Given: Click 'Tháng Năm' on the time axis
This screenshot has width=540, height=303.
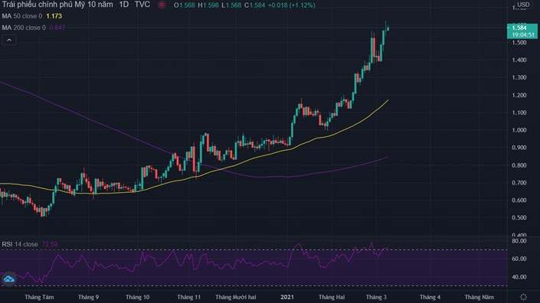Looking at the screenshot, I should tap(479, 297).
